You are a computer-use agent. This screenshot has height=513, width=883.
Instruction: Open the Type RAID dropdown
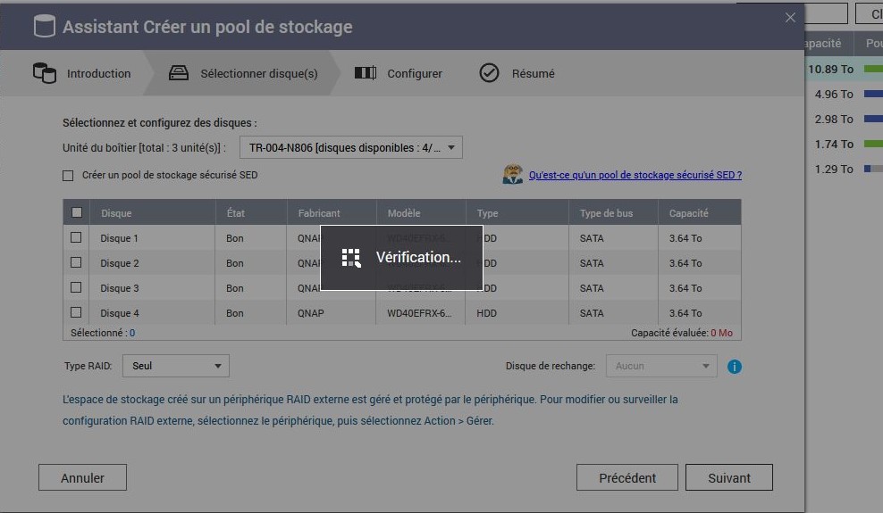point(175,366)
